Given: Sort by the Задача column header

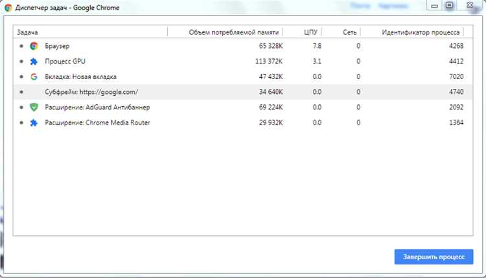Looking at the screenshot, I should (90, 32).
